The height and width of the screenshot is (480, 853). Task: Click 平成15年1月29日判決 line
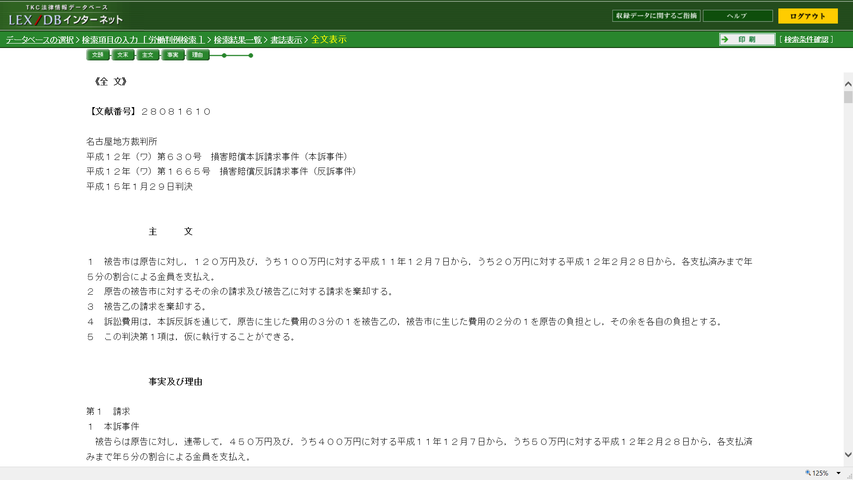point(140,187)
